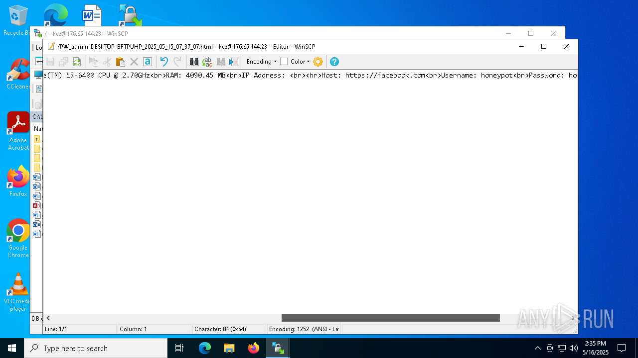Open the Replace text icon
Image resolution: width=638 pixels, height=358 pixels.
tap(207, 62)
